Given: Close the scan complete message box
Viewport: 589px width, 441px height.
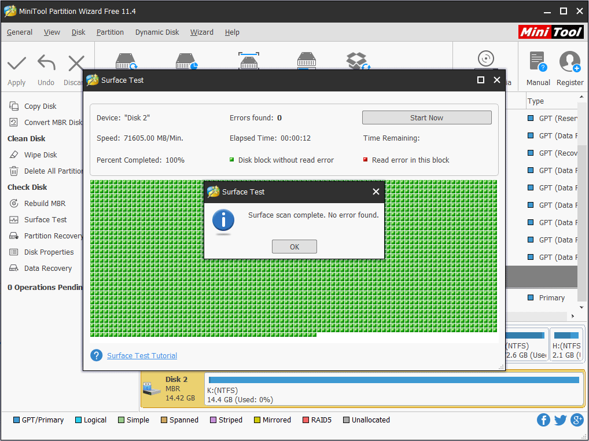Looking at the screenshot, I should (376, 192).
